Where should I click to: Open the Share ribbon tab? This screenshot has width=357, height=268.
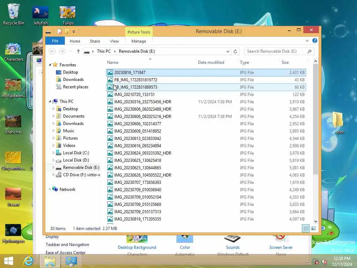(95, 41)
